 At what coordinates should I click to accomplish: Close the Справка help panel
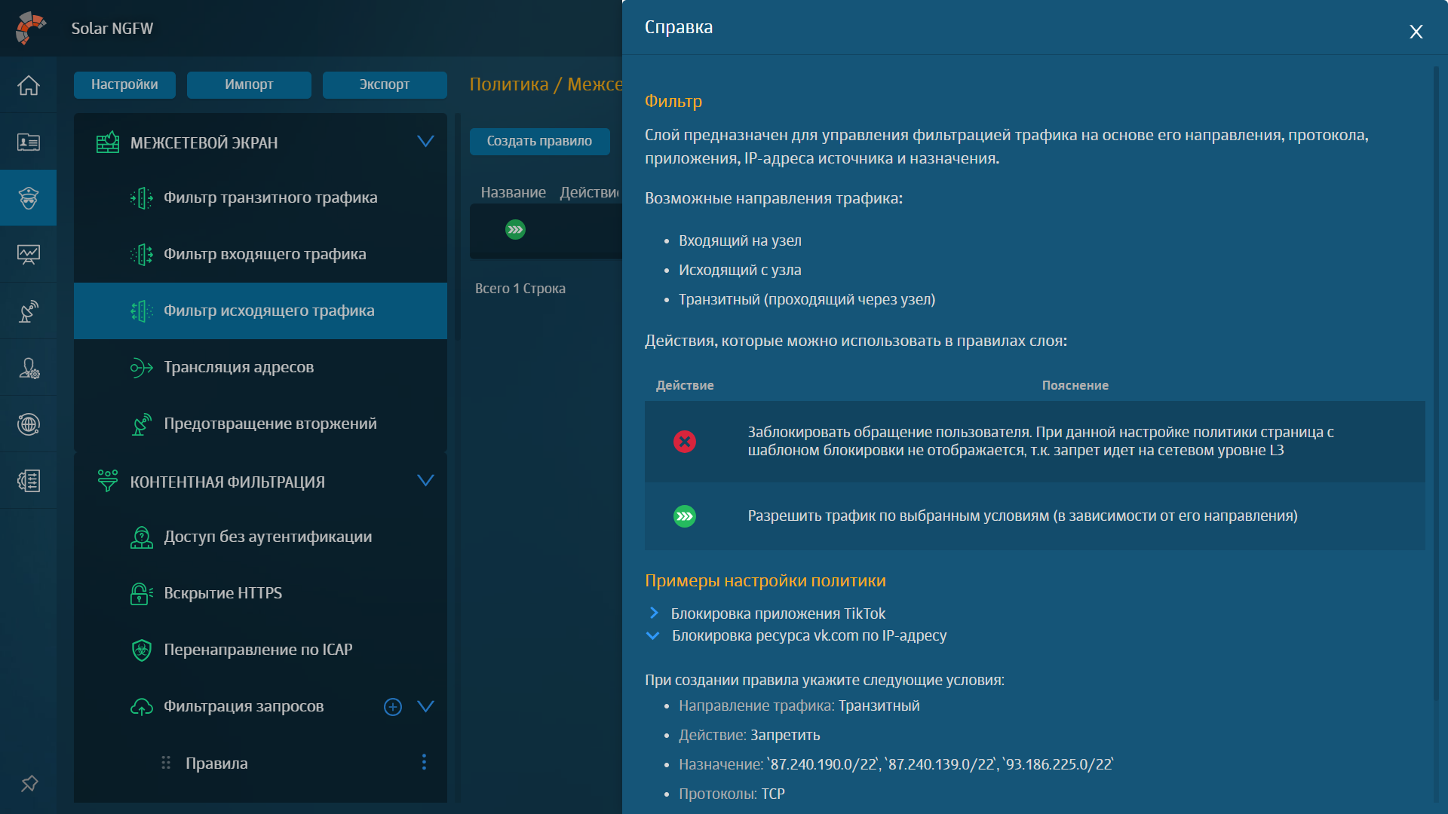1416,32
